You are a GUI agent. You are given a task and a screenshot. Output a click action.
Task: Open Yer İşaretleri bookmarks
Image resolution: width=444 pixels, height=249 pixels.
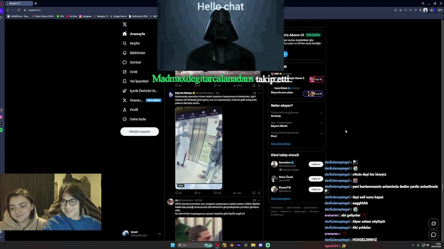tap(136, 81)
